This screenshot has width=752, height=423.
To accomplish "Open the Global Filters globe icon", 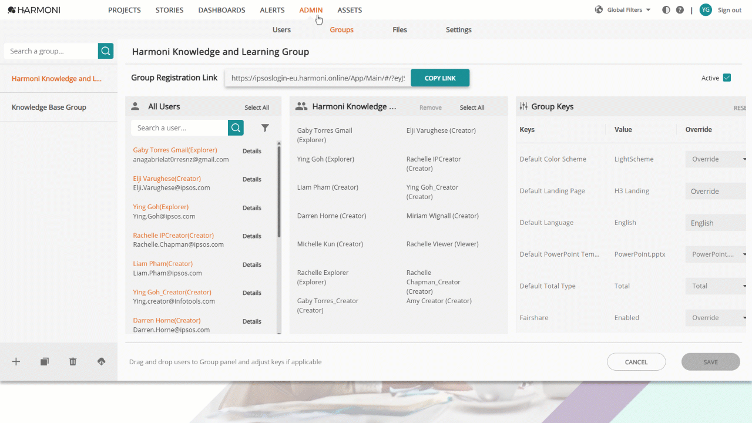I will [599, 10].
